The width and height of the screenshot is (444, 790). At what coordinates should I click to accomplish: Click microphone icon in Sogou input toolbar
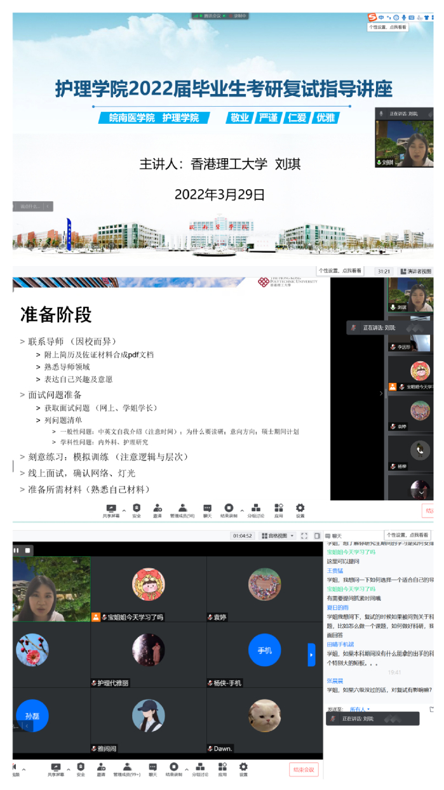click(x=404, y=17)
